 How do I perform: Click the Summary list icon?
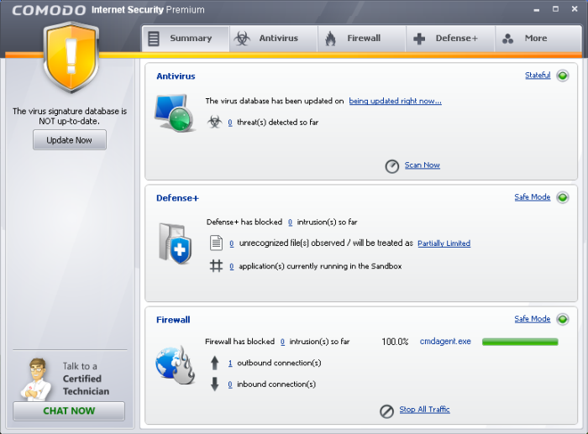(154, 39)
